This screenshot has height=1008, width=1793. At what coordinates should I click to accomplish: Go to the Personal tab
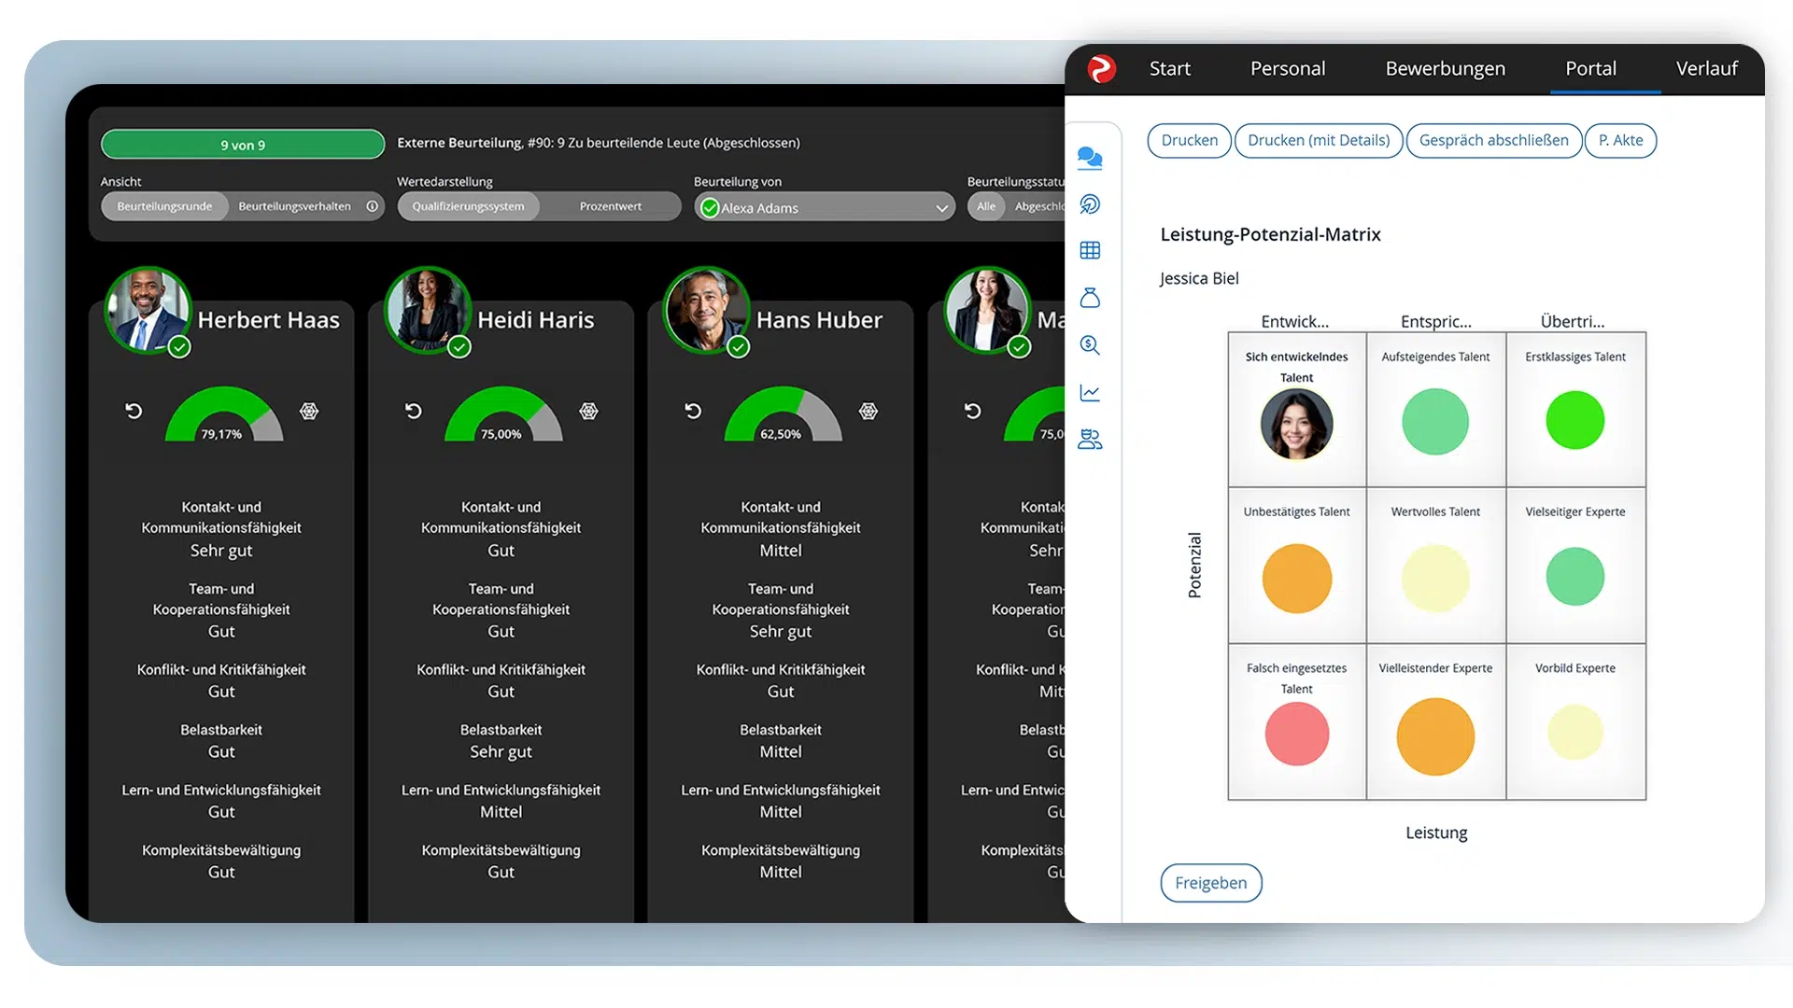tap(1287, 68)
